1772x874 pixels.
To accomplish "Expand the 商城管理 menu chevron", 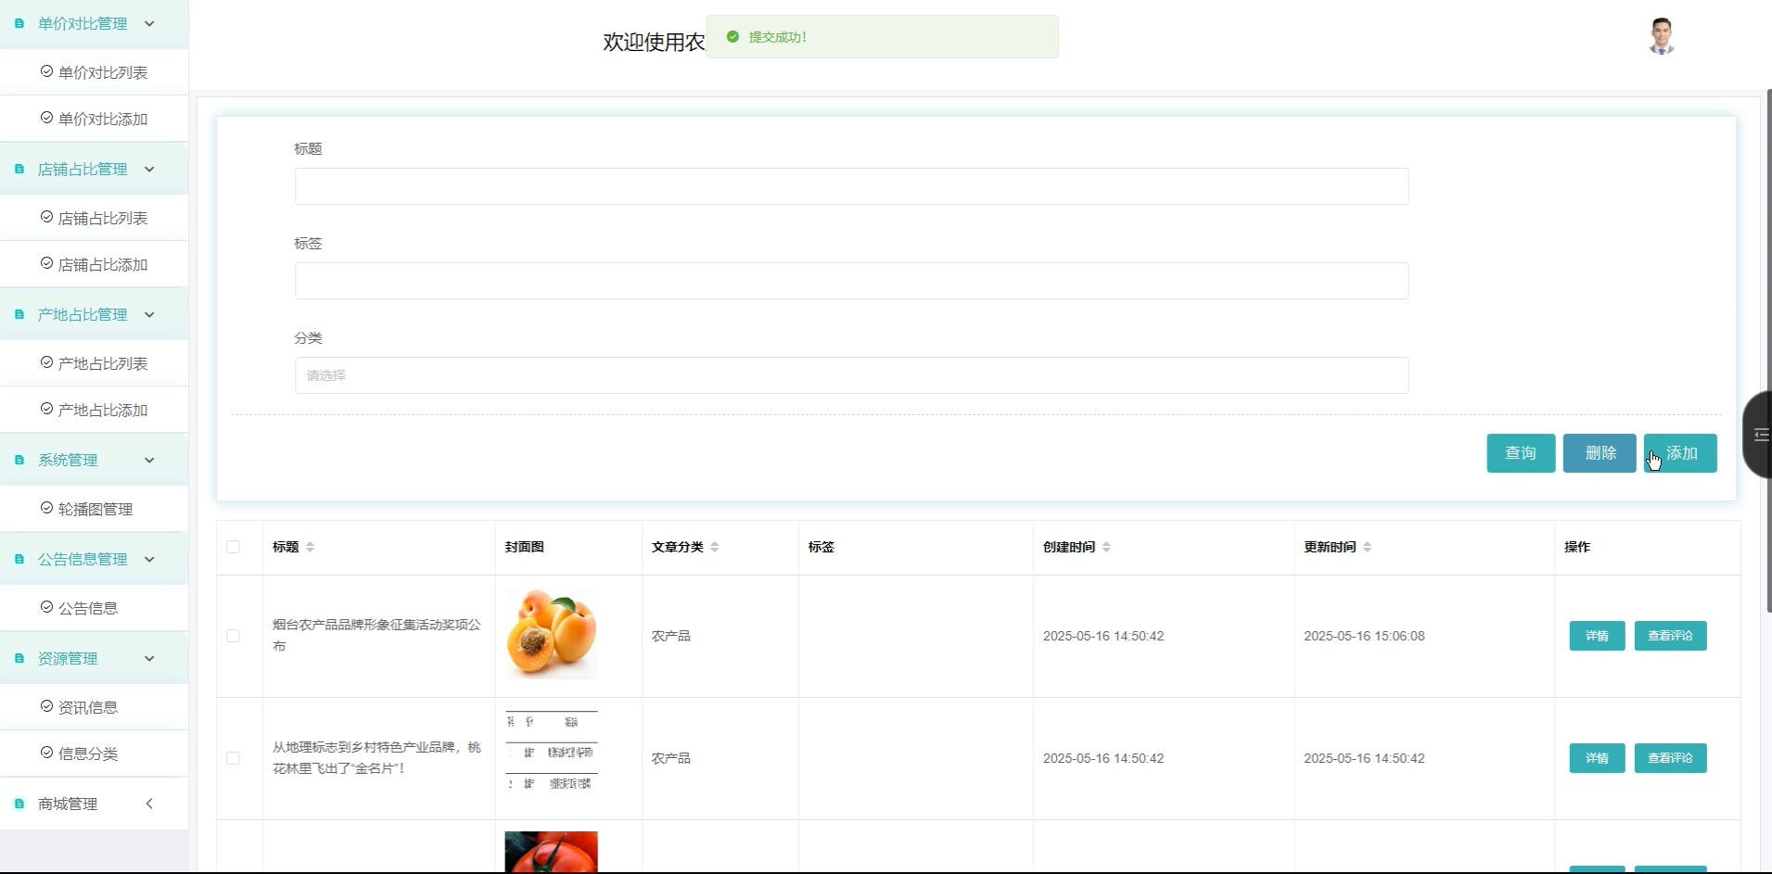I will [149, 804].
